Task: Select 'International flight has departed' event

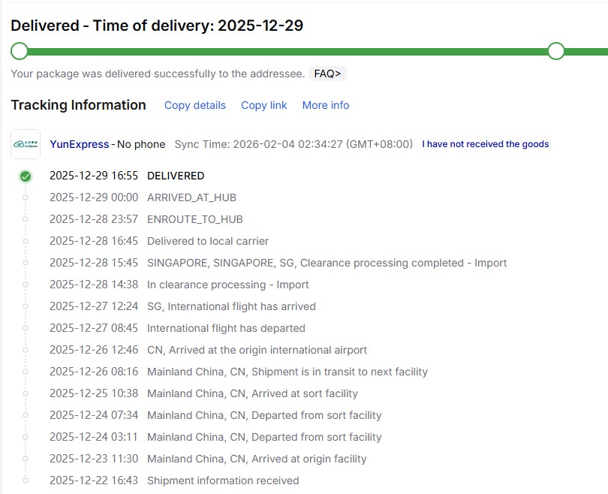Action: 226,328
